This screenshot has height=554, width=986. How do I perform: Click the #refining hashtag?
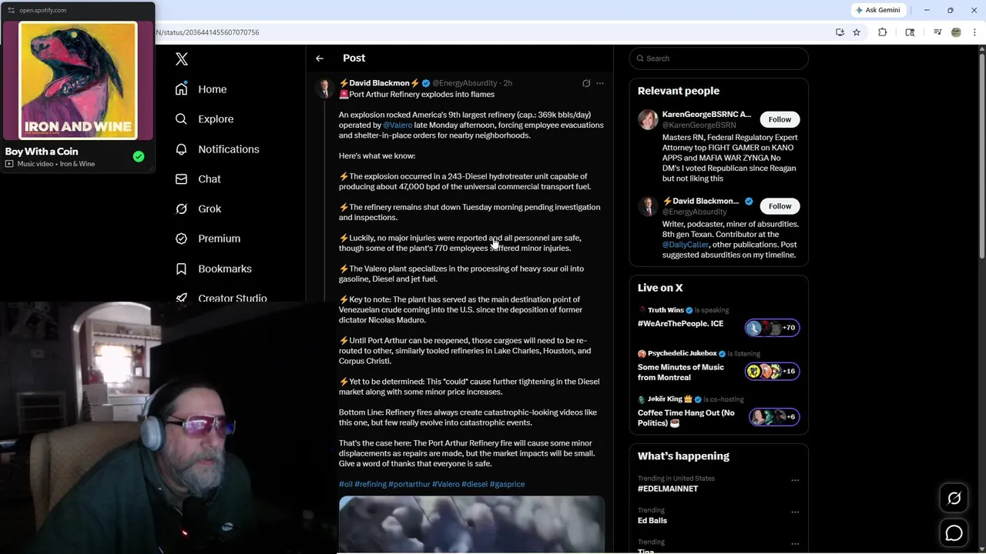371,484
